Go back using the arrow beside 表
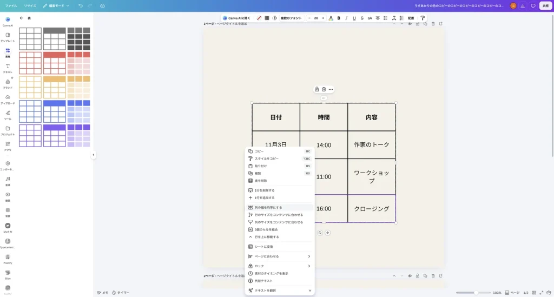Image resolution: width=554 pixels, height=297 pixels. [22, 18]
